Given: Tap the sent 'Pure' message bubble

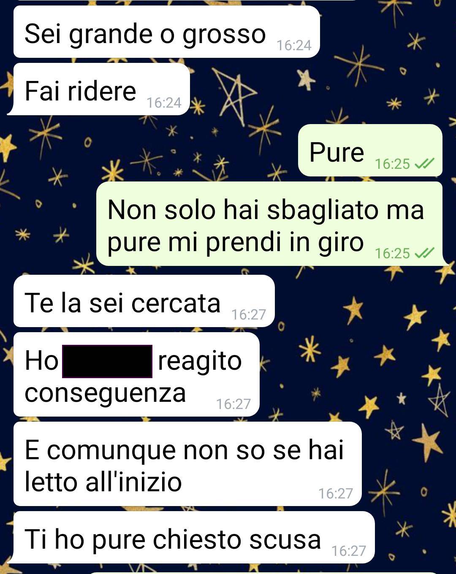Looking at the screenshot, I should (x=370, y=150).
